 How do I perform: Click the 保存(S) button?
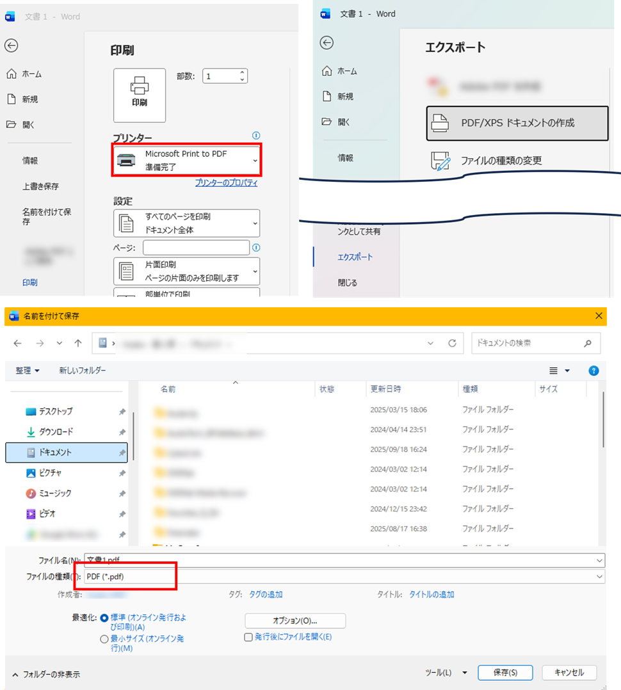point(505,672)
